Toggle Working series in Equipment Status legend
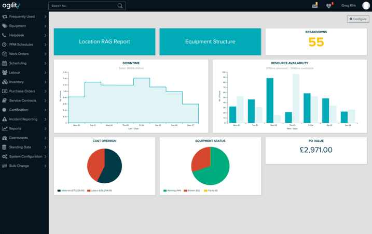 coord(172,191)
